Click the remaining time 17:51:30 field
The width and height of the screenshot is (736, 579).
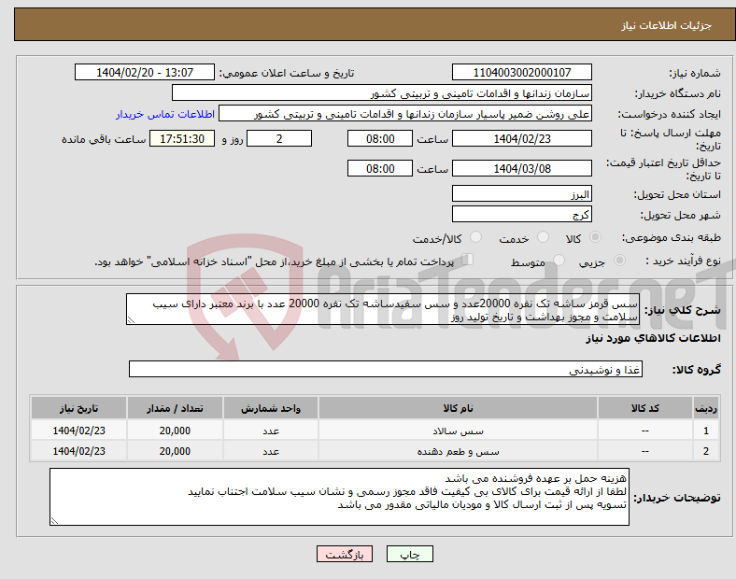point(182,139)
